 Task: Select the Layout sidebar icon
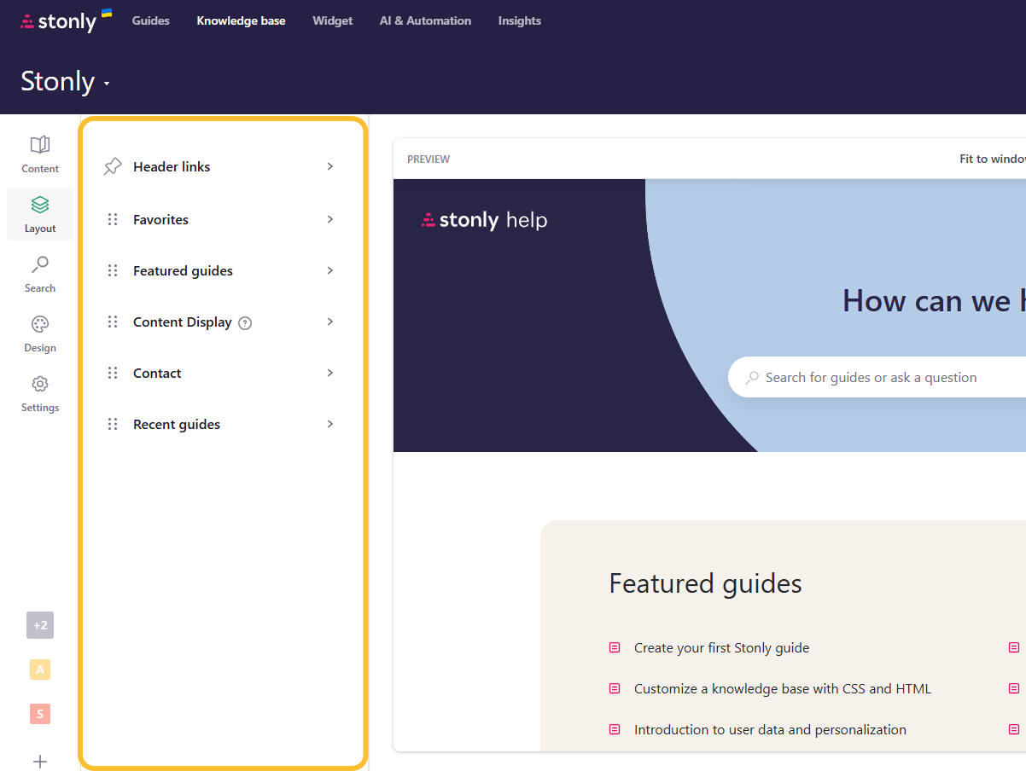(39, 213)
